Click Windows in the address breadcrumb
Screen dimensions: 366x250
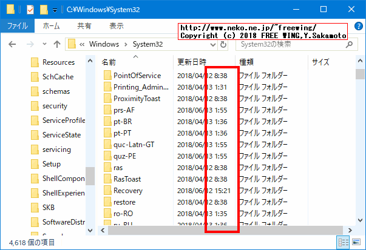[x=104, y=44]
